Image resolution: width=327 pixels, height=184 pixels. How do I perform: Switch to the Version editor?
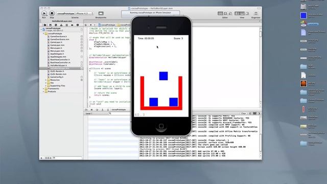tap(230, 13)
